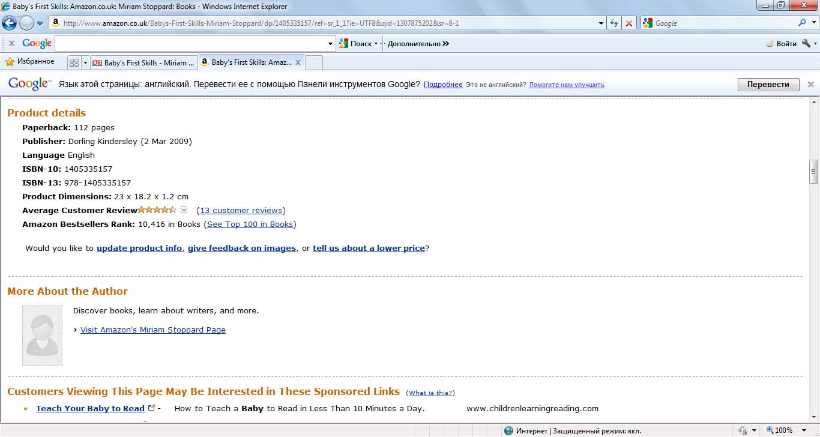The width and height of the screenshot is (820, 437).
Task: Click the Google search provider icon
Action: point(647,23)
